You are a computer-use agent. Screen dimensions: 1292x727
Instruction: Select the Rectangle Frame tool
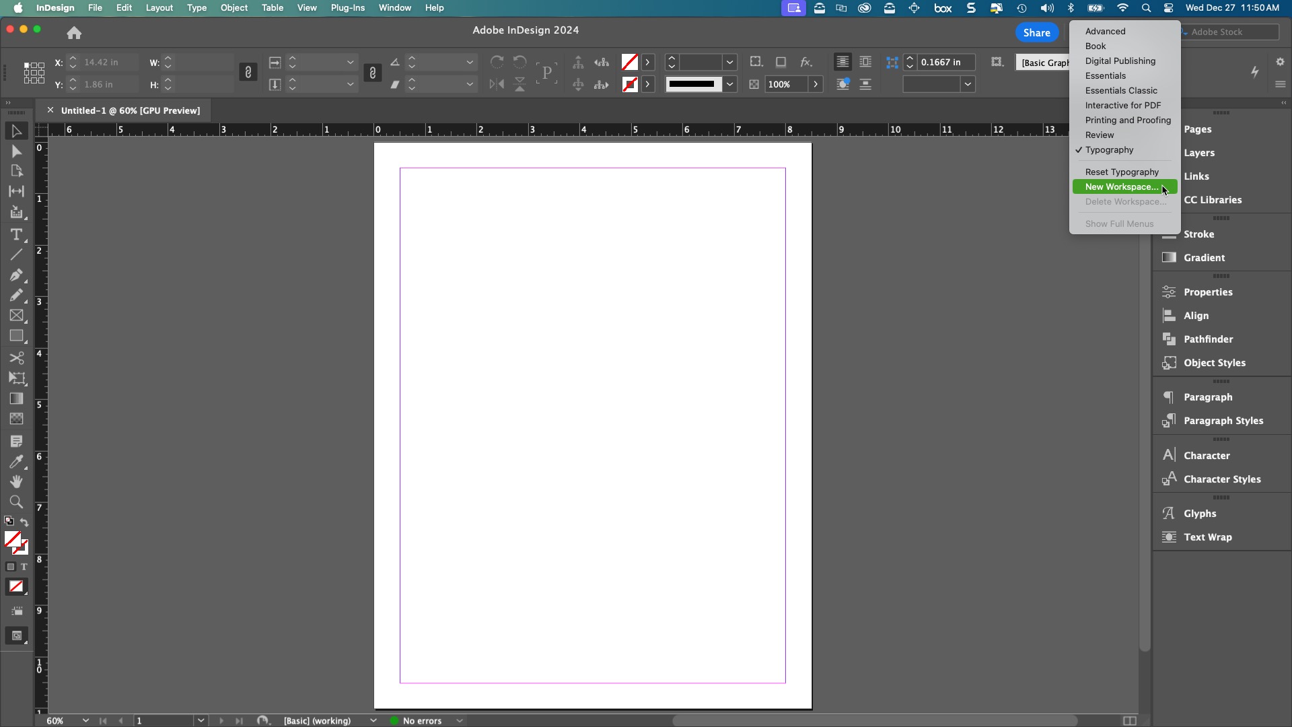click(x=16, y=316)
